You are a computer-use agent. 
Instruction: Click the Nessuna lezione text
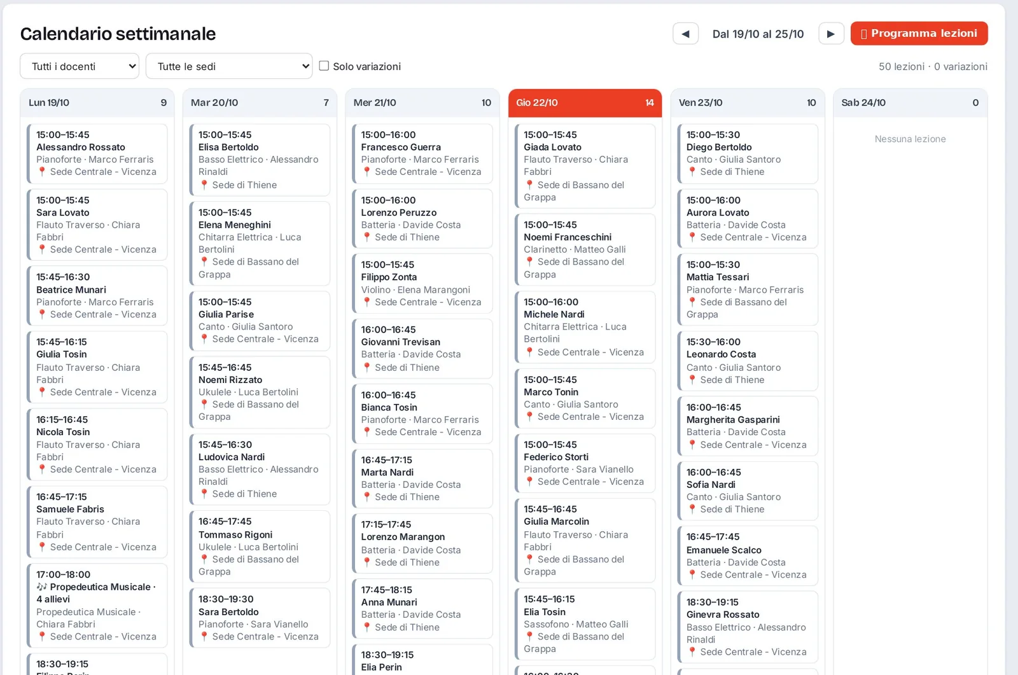click(910, 139)
